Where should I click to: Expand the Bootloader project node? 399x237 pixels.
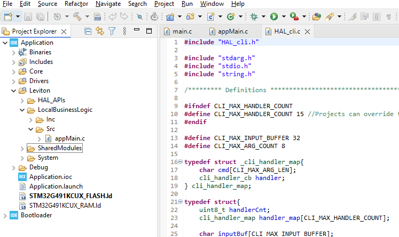point(5,216)
